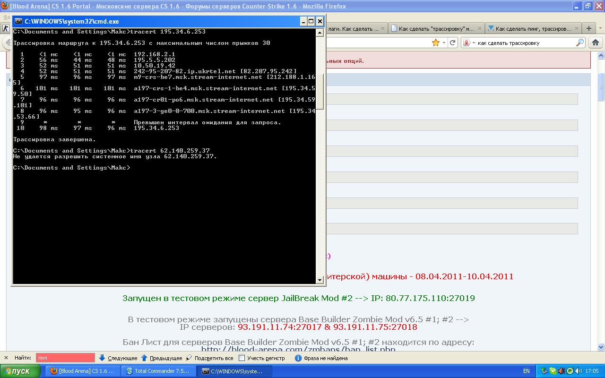Click the IP text 80.77.175.110:27019

[430, 298]
